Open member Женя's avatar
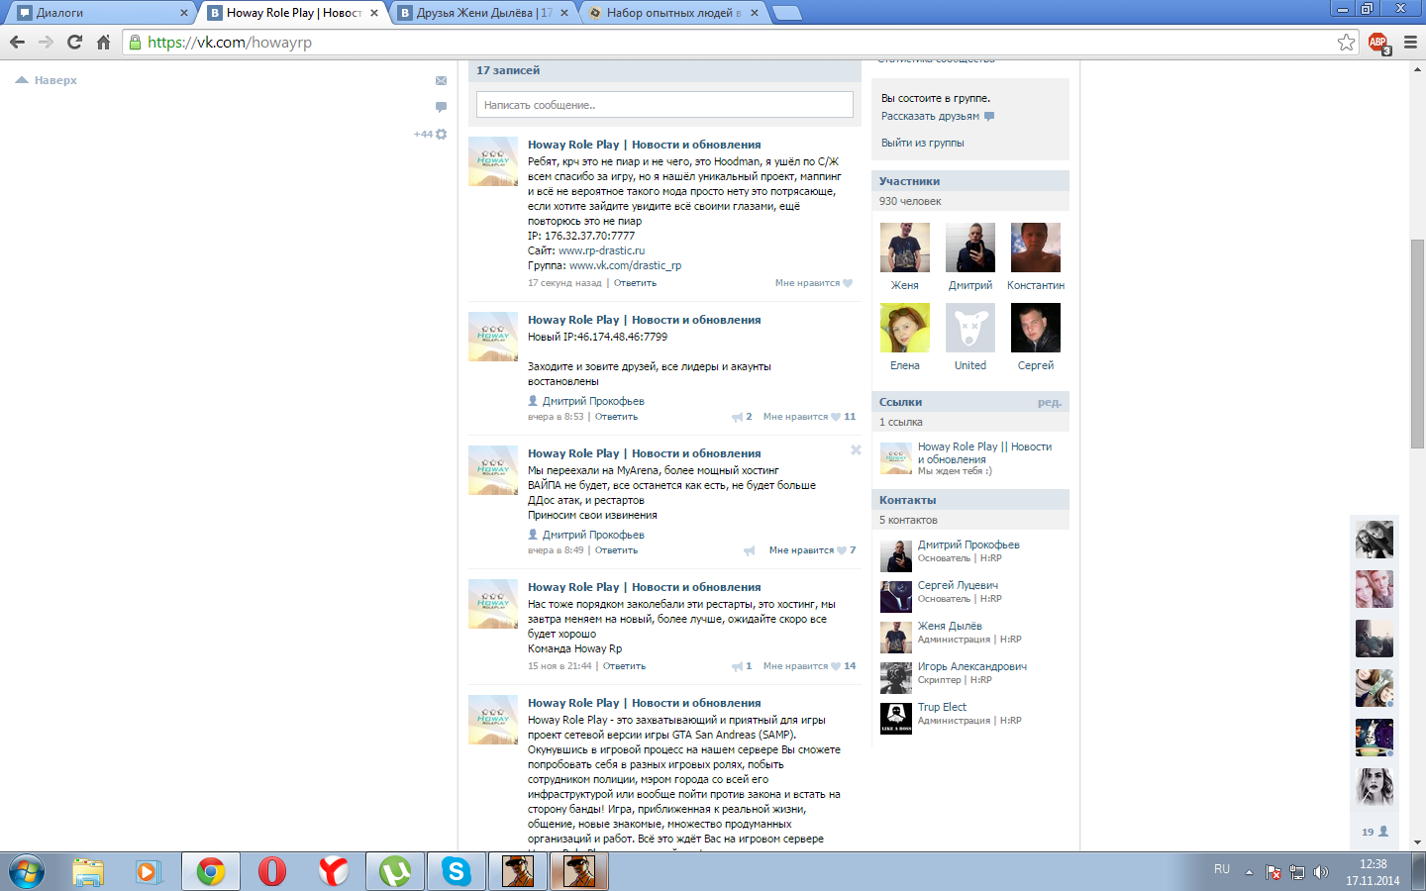This screenshot has width=1426, height=891. 905,247
